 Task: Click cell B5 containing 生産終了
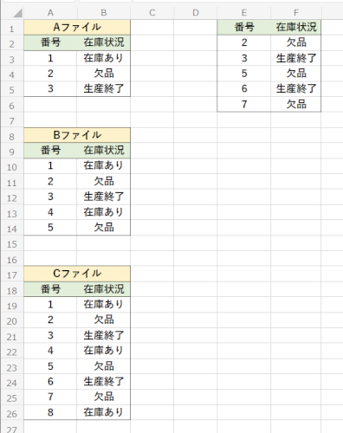pos(104,88)
